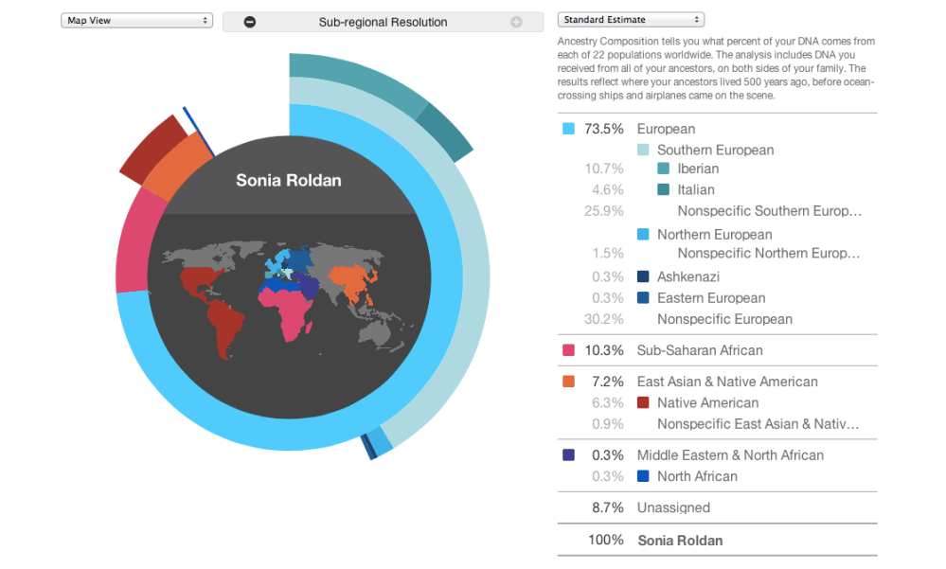Click the Eastern European swatch icon
The image size is (946, 569).
(643, 298)
